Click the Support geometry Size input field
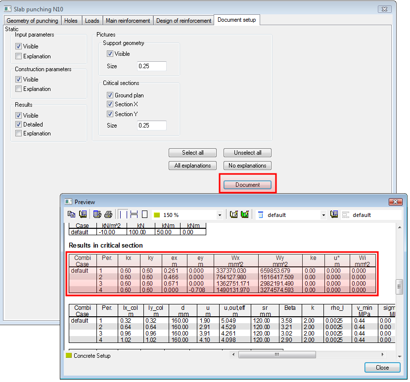 click(x=151, y=66)
